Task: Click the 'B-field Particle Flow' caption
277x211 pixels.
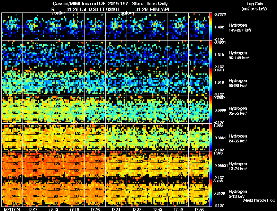Action: 259,200
